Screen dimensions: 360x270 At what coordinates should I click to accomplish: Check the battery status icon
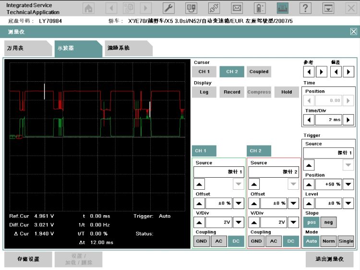coord(260,8)
